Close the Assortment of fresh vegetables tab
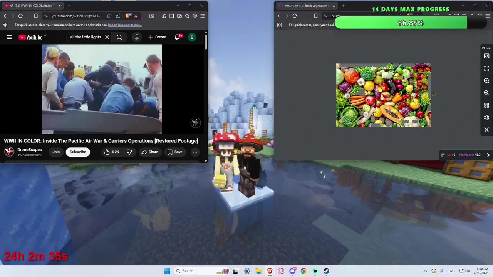This screenshot has height=277, width=493. (334, 6)
